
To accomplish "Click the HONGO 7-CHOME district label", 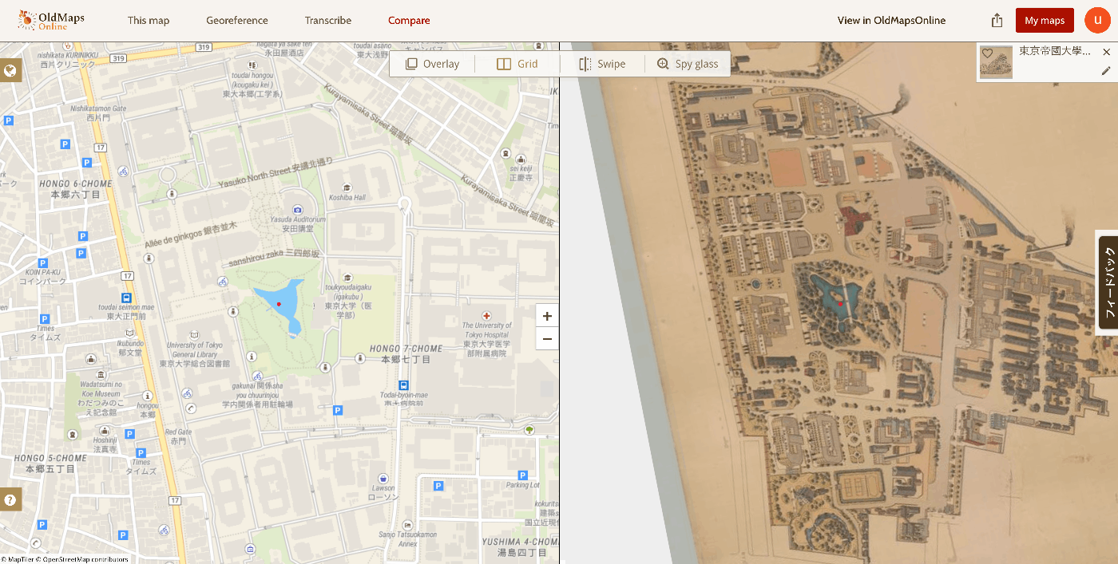I will point(406,353).
